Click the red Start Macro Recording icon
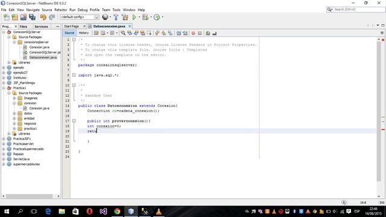Image resolution: width=386 pixels, height=217 pixels. (193, 33)
